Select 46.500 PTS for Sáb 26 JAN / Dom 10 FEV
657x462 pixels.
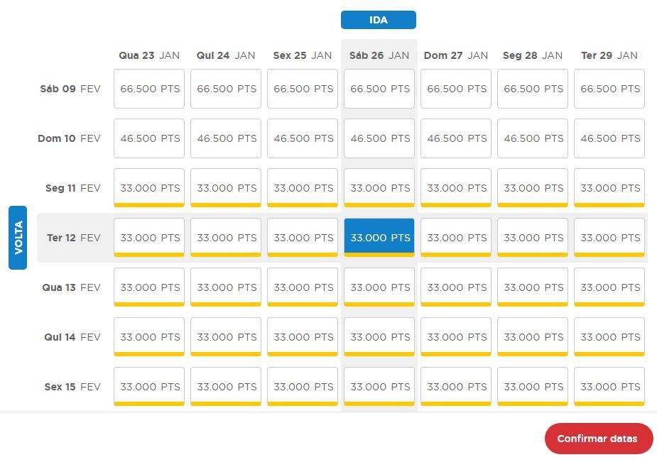[x=379, y=138]
